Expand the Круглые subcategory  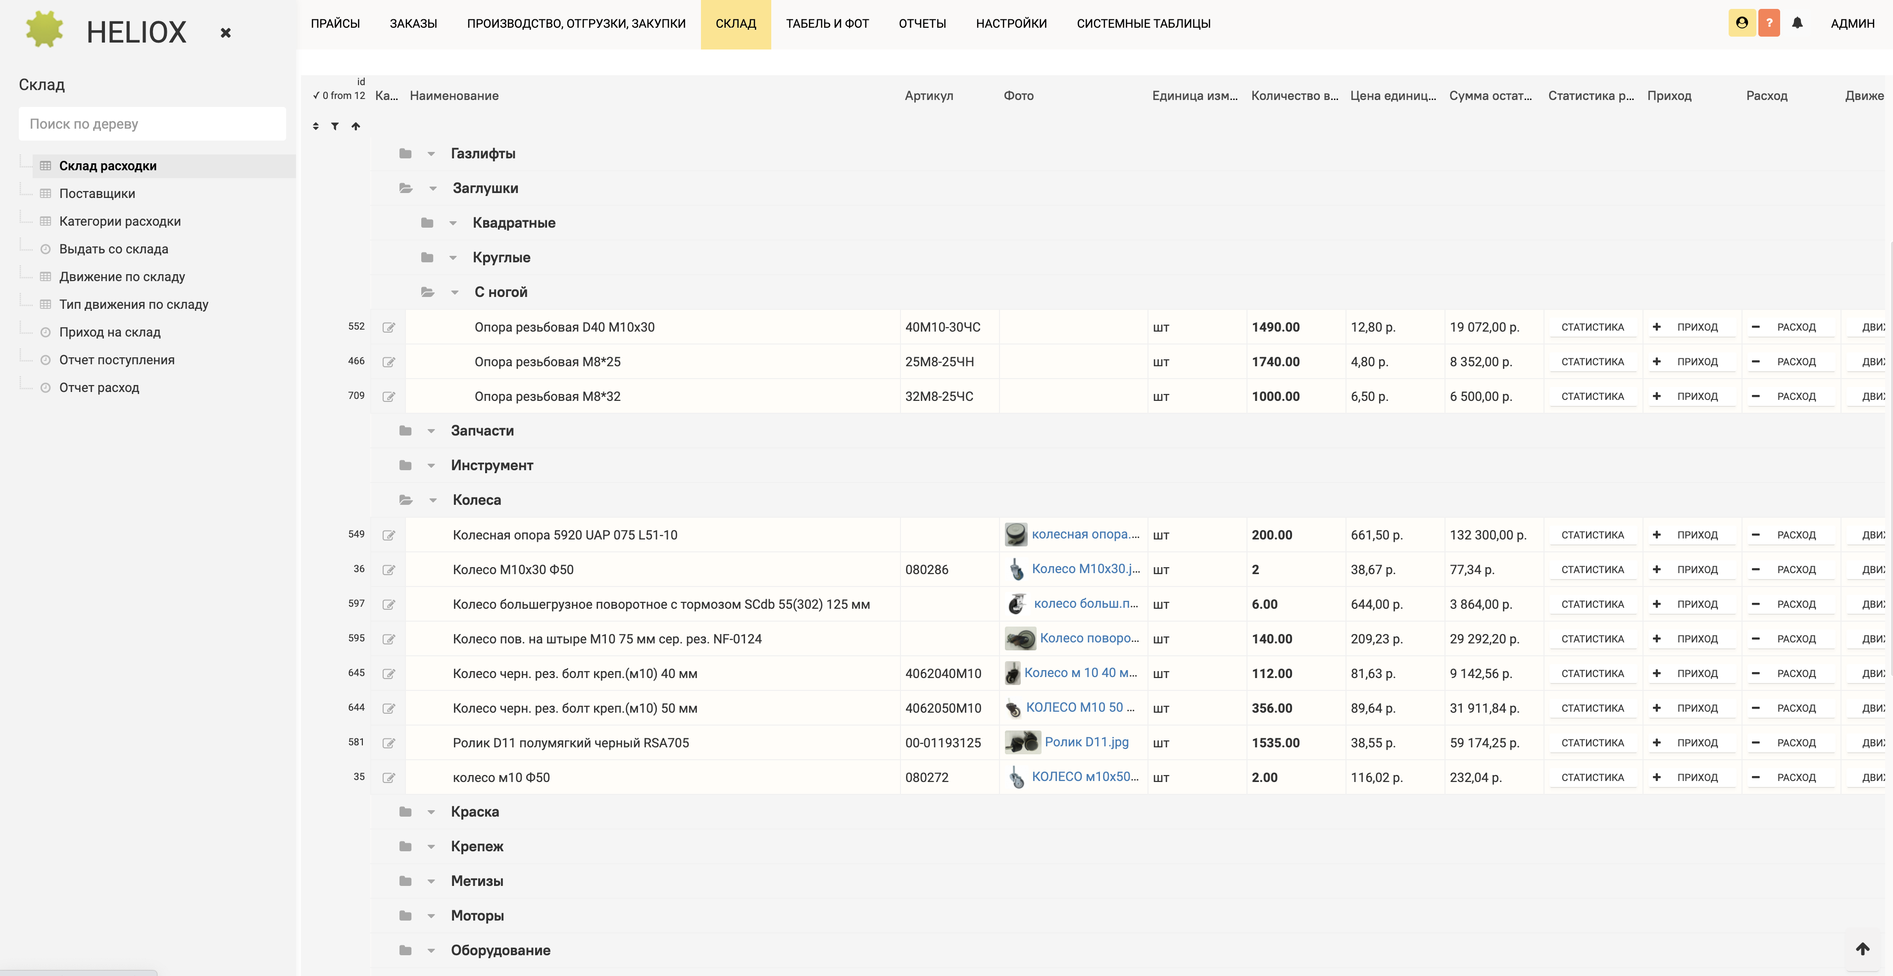[x=452, y=258]
